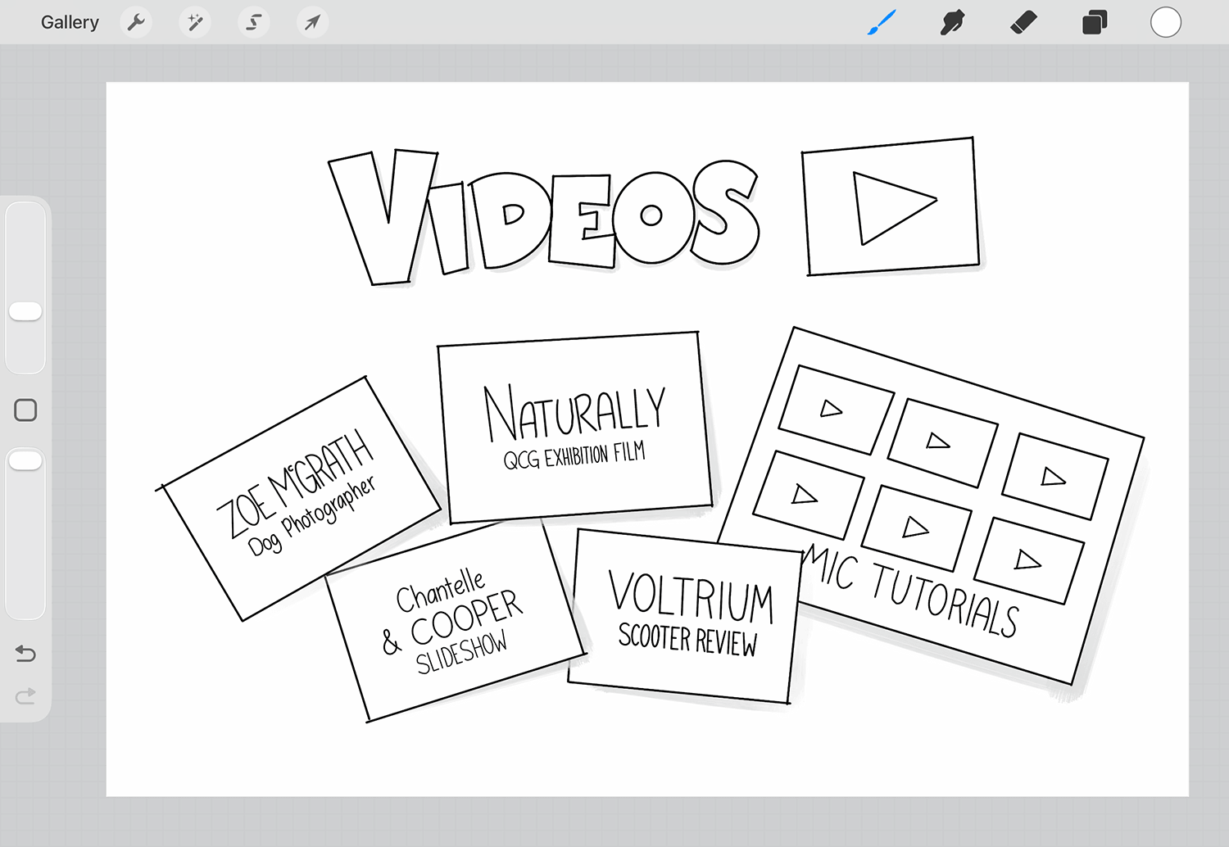The image size is (1229, 847).
Task: Switch to the Eraser tool
Action: coord(1023,22)
